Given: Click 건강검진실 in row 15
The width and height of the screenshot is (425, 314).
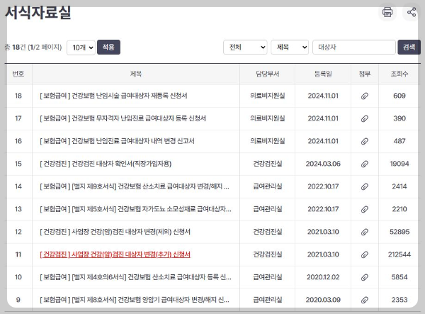Looking at the screenshot, I should point(267,164).
